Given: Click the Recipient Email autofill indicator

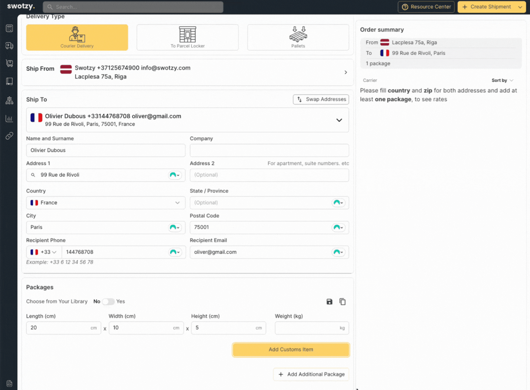Looking at the screenshot, I should 338,252.
